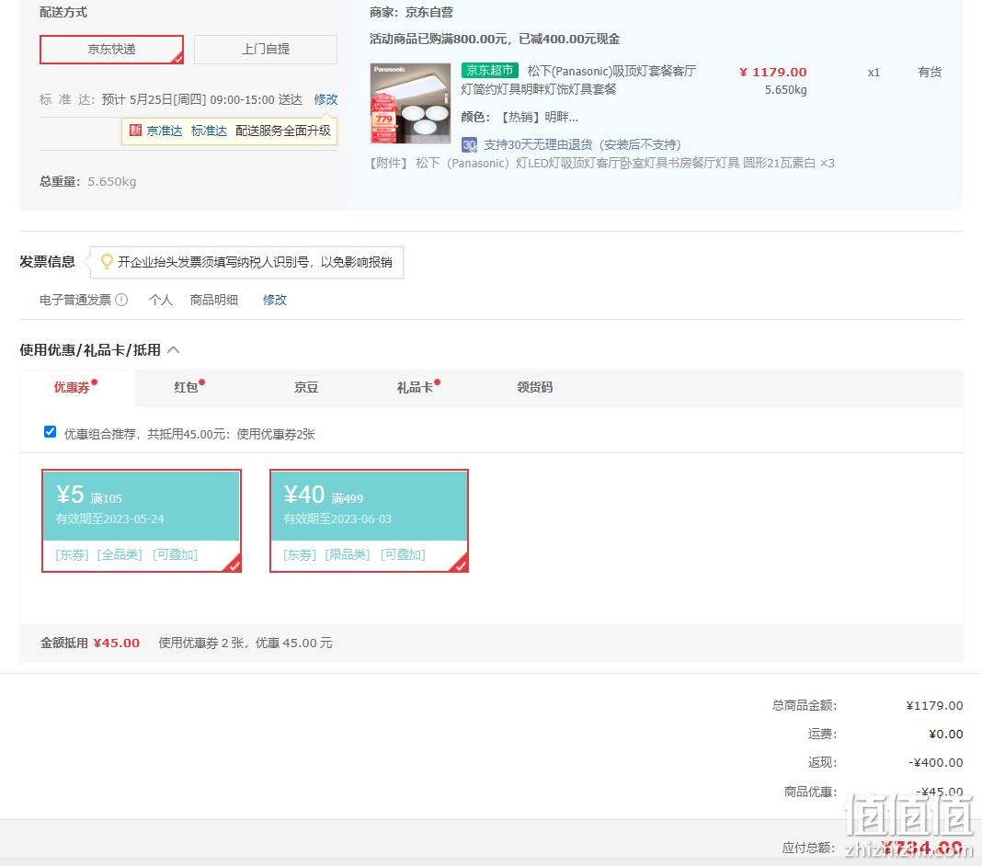
Task: Click the lightbulb tip icon in invoice notice
Action: click(107, 261)
